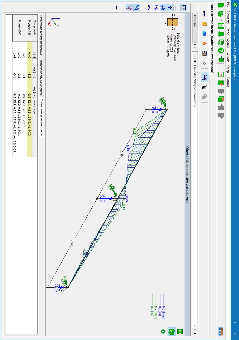Toggle the 3D view button

(x=172, y=331)
